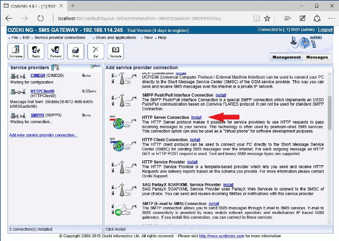Open the SMPP0 connection link
This screenshot has height=241, width=339.
(38, 115)
